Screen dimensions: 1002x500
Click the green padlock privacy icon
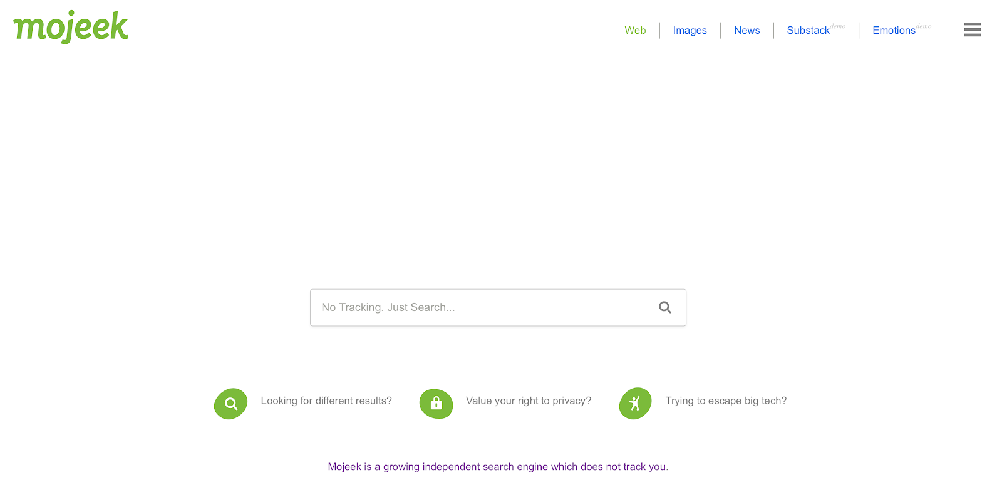pos(436,404)
